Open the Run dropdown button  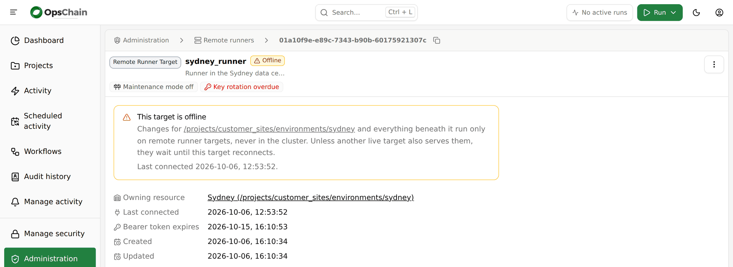click(x=660, y=13)
